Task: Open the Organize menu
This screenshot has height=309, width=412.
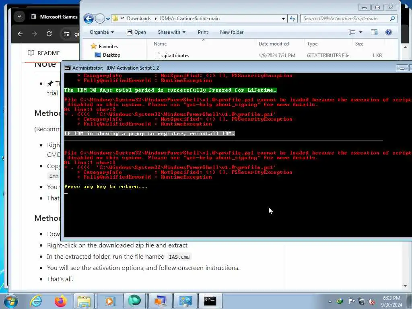Action: coord(102,32)
